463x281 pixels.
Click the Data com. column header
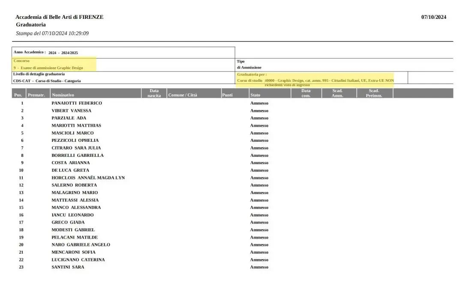coord(306,93)
